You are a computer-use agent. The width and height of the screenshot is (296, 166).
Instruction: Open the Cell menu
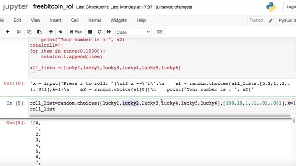pyautogui.click(x=75, y=20)
